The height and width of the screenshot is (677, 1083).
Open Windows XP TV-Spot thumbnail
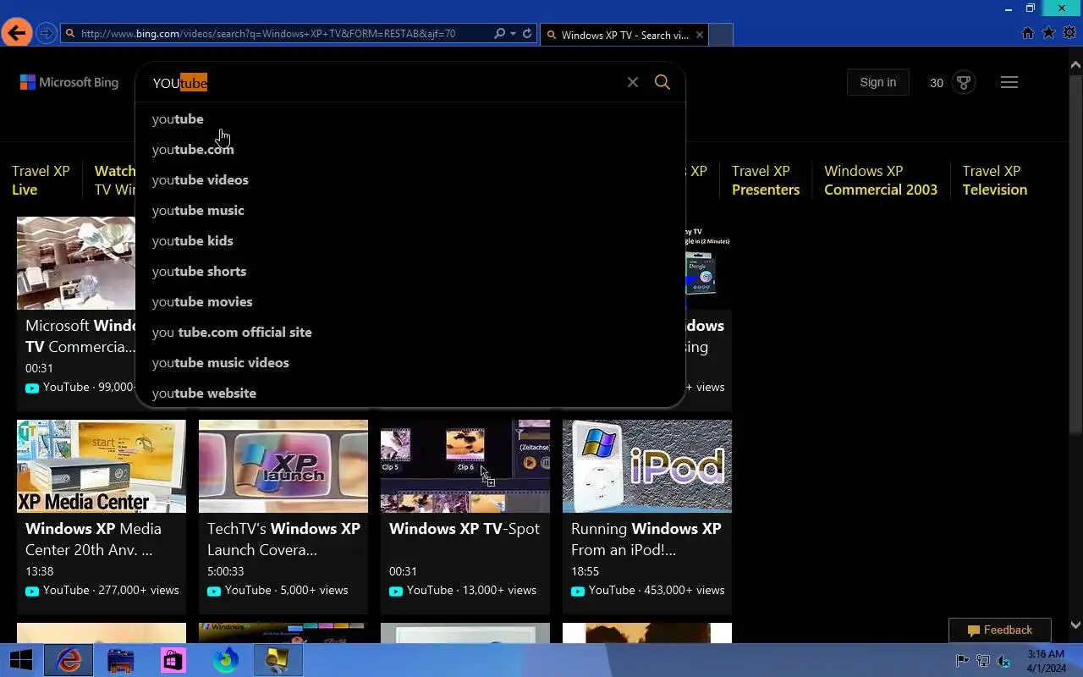[465, 466]
